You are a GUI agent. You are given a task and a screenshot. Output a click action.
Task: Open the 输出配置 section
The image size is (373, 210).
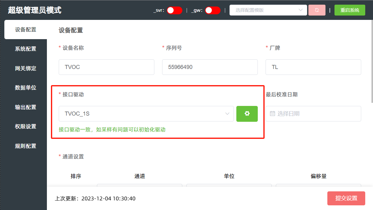pos(25,107)
